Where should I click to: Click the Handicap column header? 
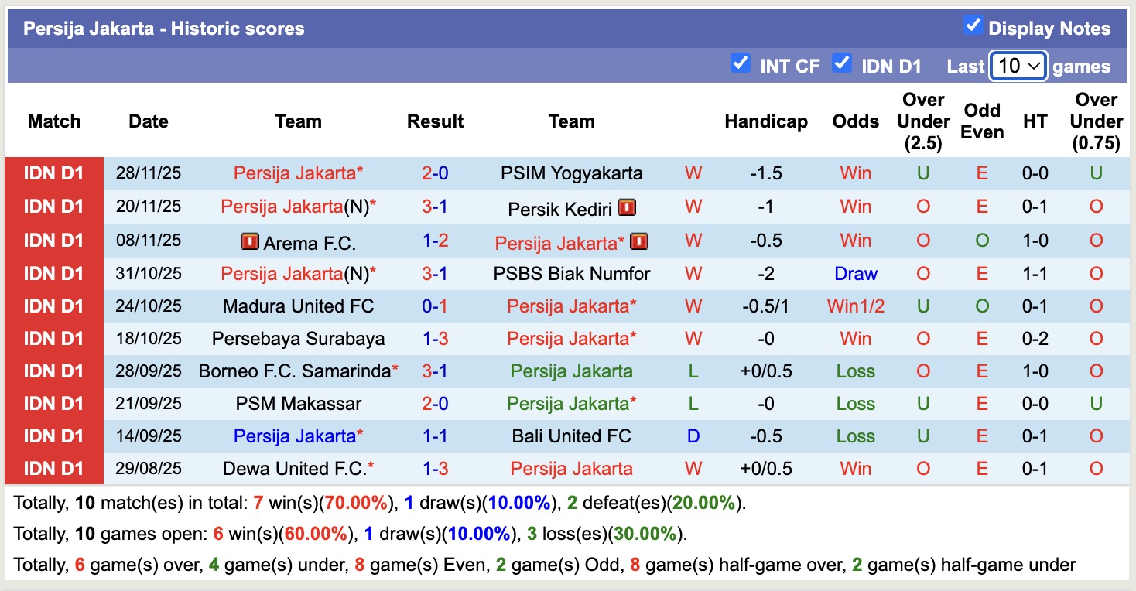(766, 121)
